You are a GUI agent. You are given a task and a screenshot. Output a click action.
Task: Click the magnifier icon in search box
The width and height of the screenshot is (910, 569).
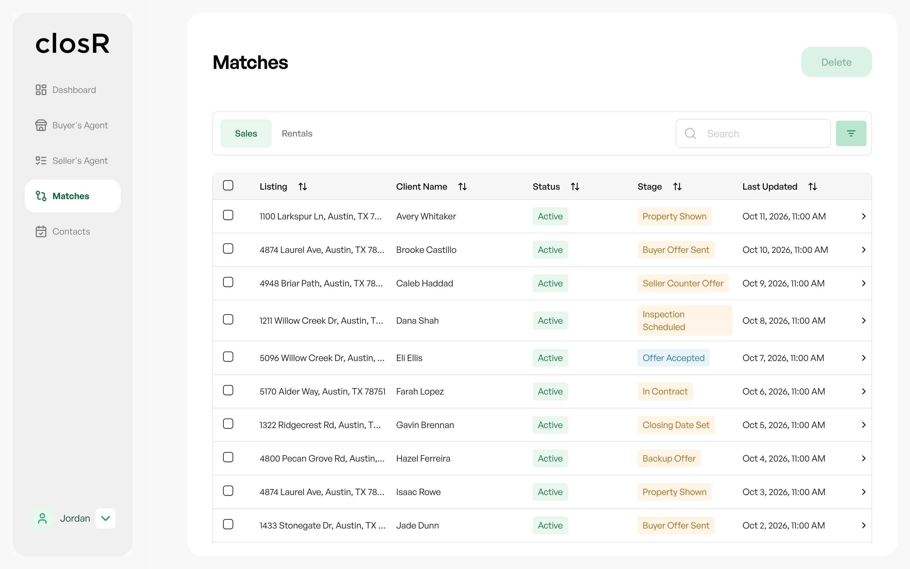click(690, 133)
